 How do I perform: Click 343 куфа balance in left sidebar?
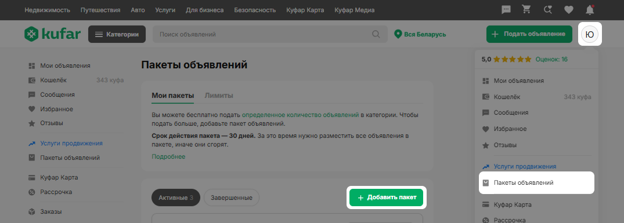pyautogui.click(x=110, y=80)
